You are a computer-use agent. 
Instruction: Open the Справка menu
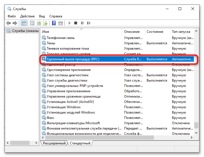tap(56, 16)
